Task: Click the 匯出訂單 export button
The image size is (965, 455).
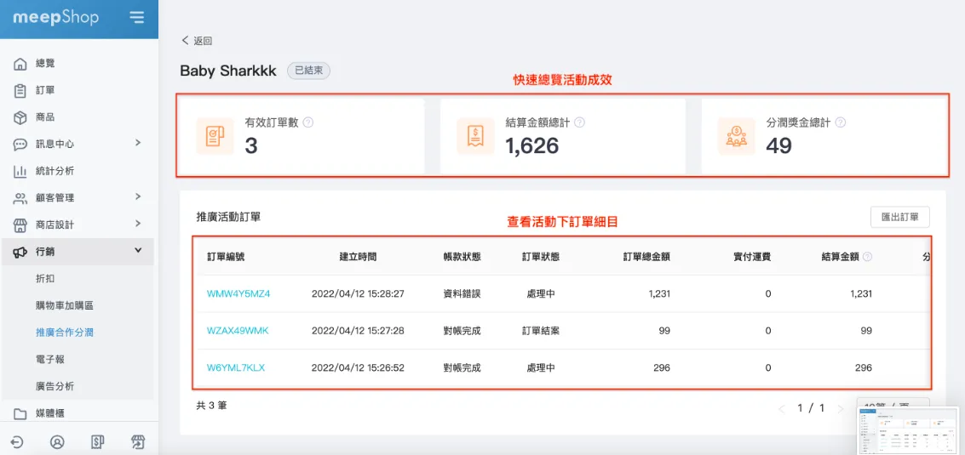Action: [x=899, y=218]
